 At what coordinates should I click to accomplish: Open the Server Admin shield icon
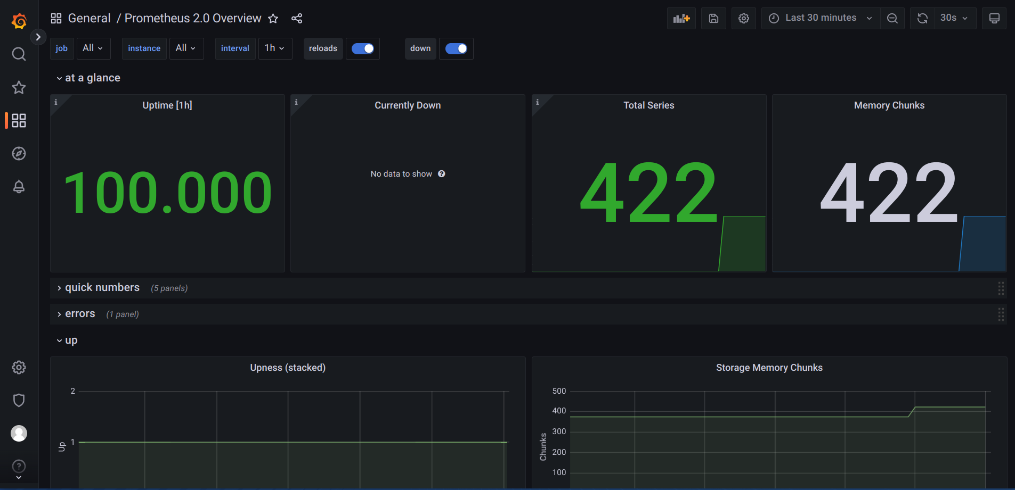pyautogui.click(x=19, y=400)
